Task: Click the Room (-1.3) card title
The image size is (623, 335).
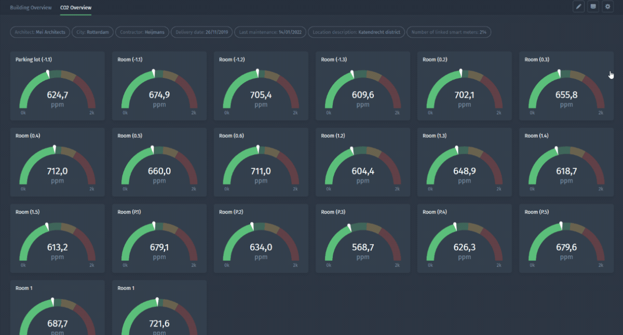Action: pos(334,60)
